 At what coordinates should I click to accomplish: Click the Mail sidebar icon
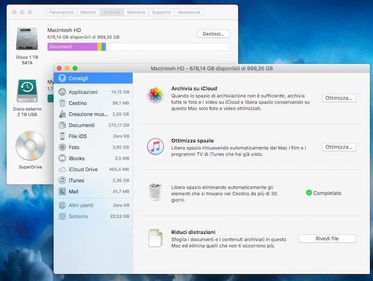[x=62, y=191]
